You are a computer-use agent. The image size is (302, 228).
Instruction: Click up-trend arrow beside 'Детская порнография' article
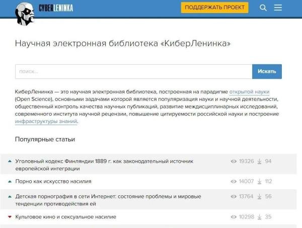(10, 196)
